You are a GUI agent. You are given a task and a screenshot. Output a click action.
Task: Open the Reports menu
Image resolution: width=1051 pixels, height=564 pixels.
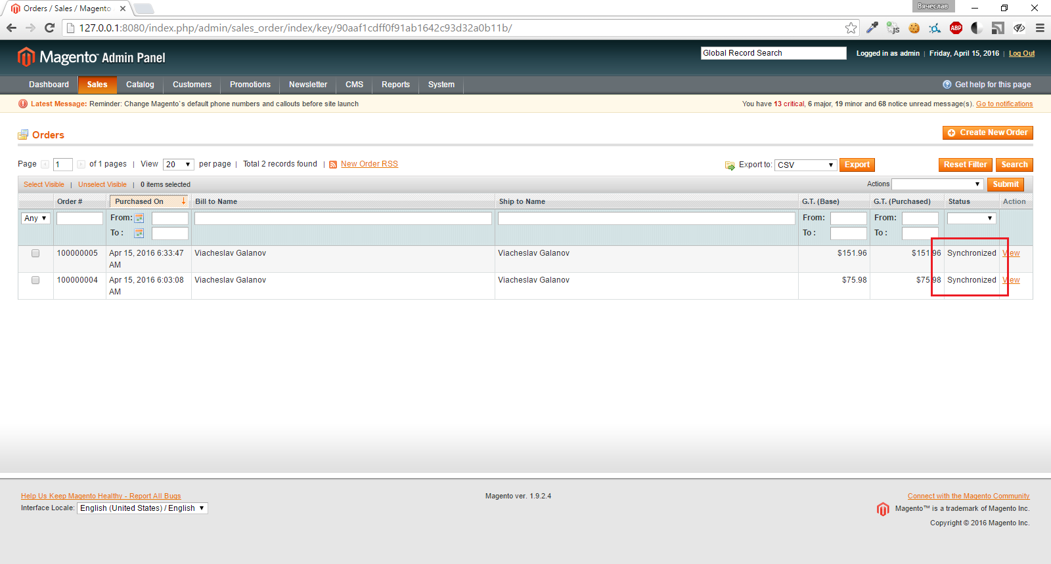pos(395,85)
